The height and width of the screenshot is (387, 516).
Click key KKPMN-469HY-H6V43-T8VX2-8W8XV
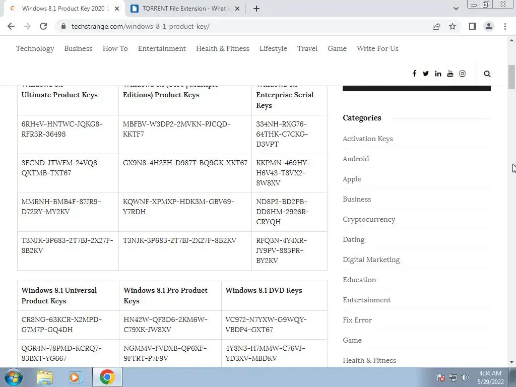[x=283, y=173]
